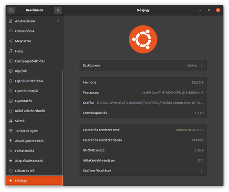Select Felhasználók in the sidebar

(34, 151)
